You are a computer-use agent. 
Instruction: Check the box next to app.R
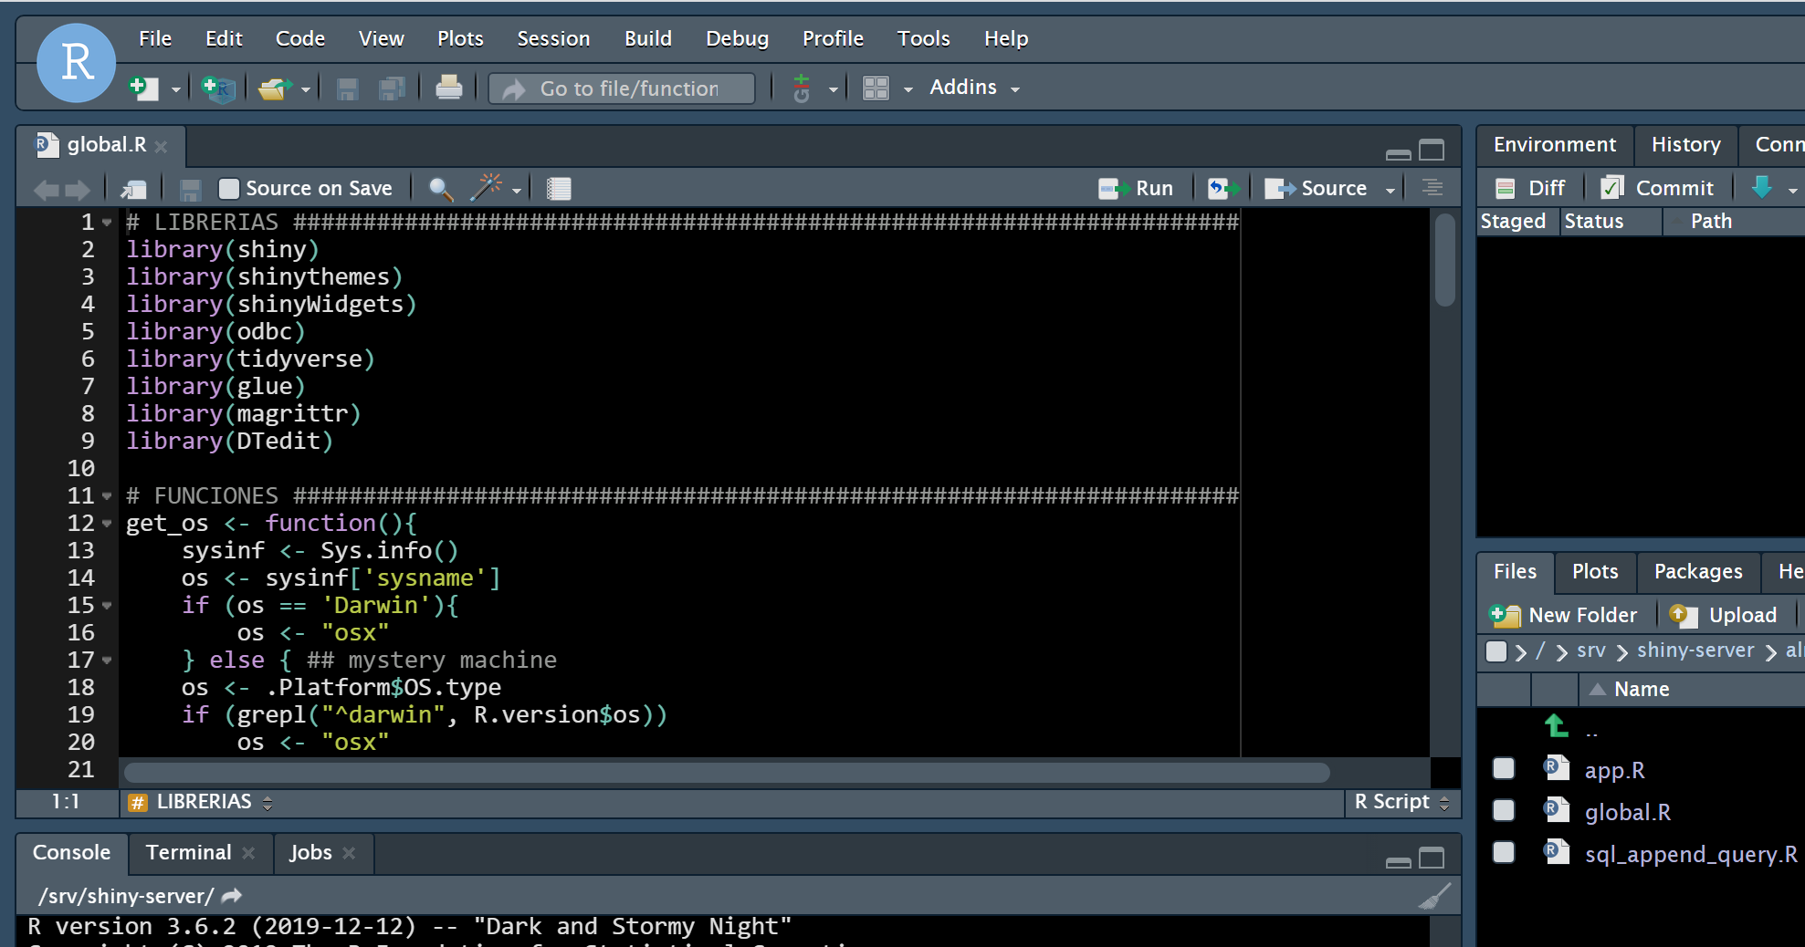coord(1504,769)
